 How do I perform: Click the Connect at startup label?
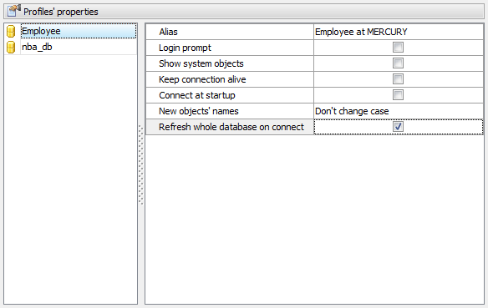[197, 95]
